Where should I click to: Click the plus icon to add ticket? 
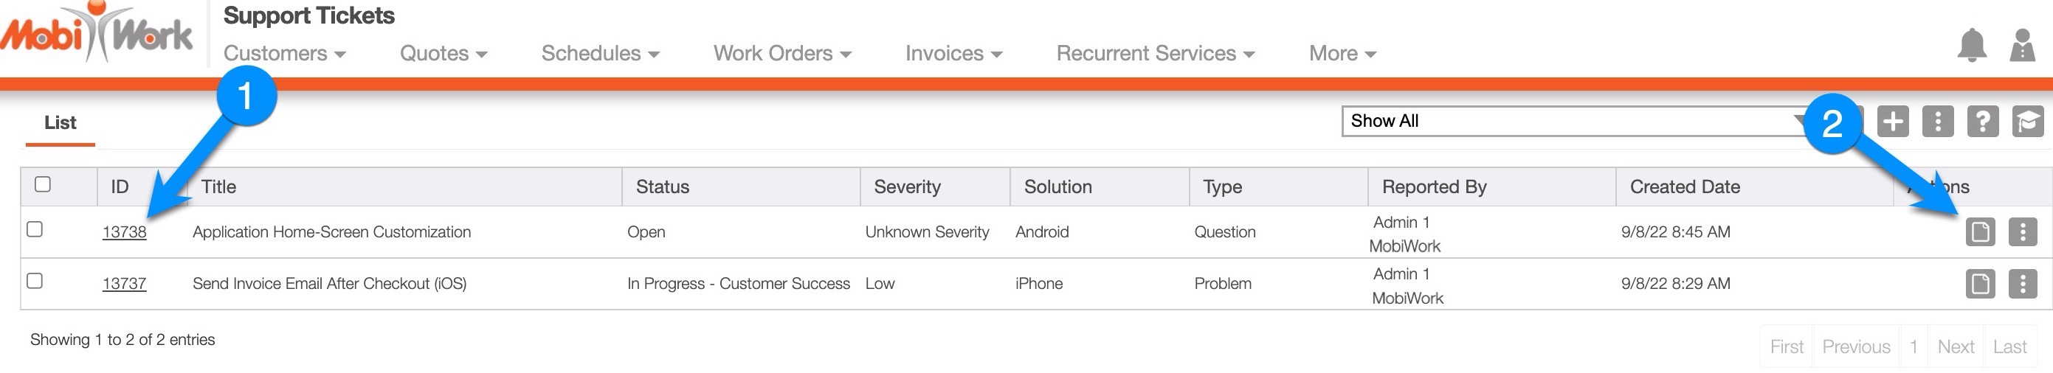pyautogui.click(x=1893, y=122)
